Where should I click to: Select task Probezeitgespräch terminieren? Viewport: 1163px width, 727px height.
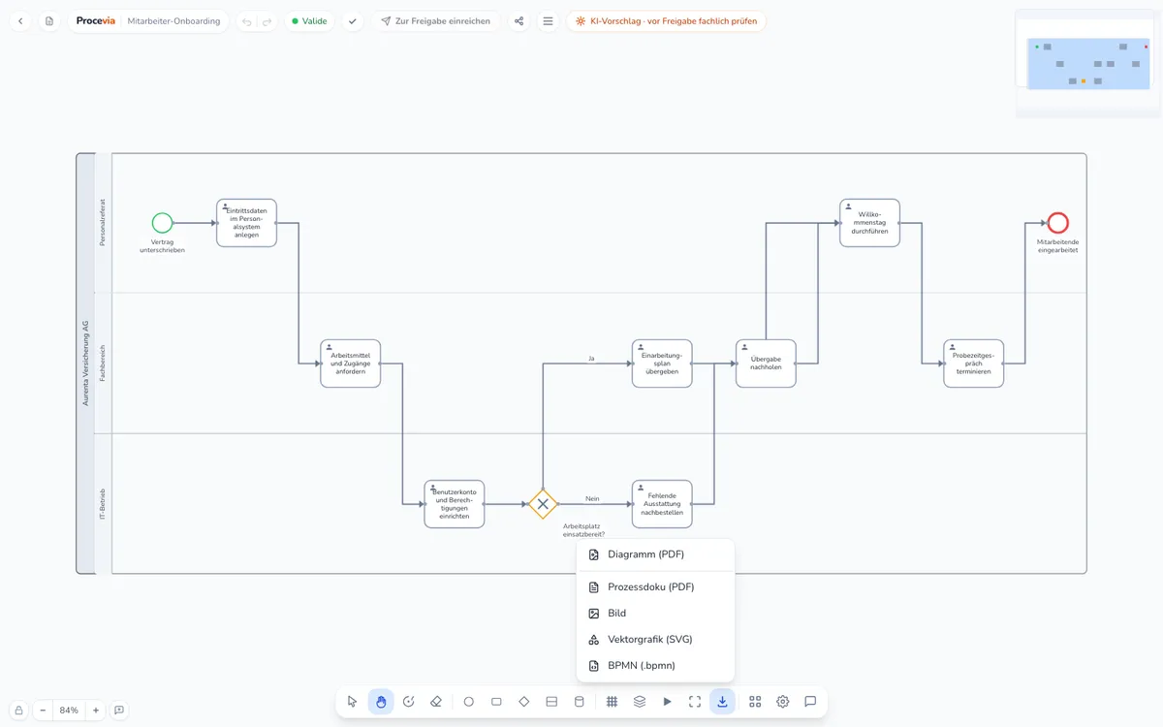tap(974, 363)
